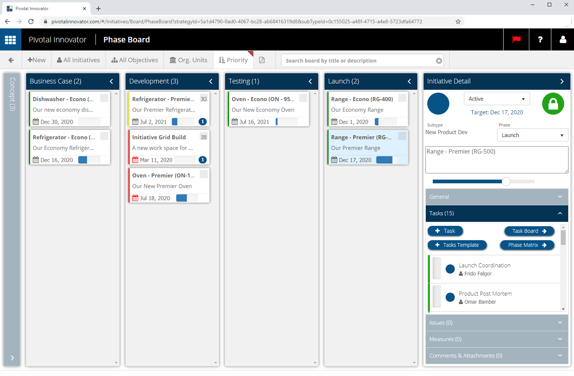Check the Range - Econo card checkbox

click(402, 98)
